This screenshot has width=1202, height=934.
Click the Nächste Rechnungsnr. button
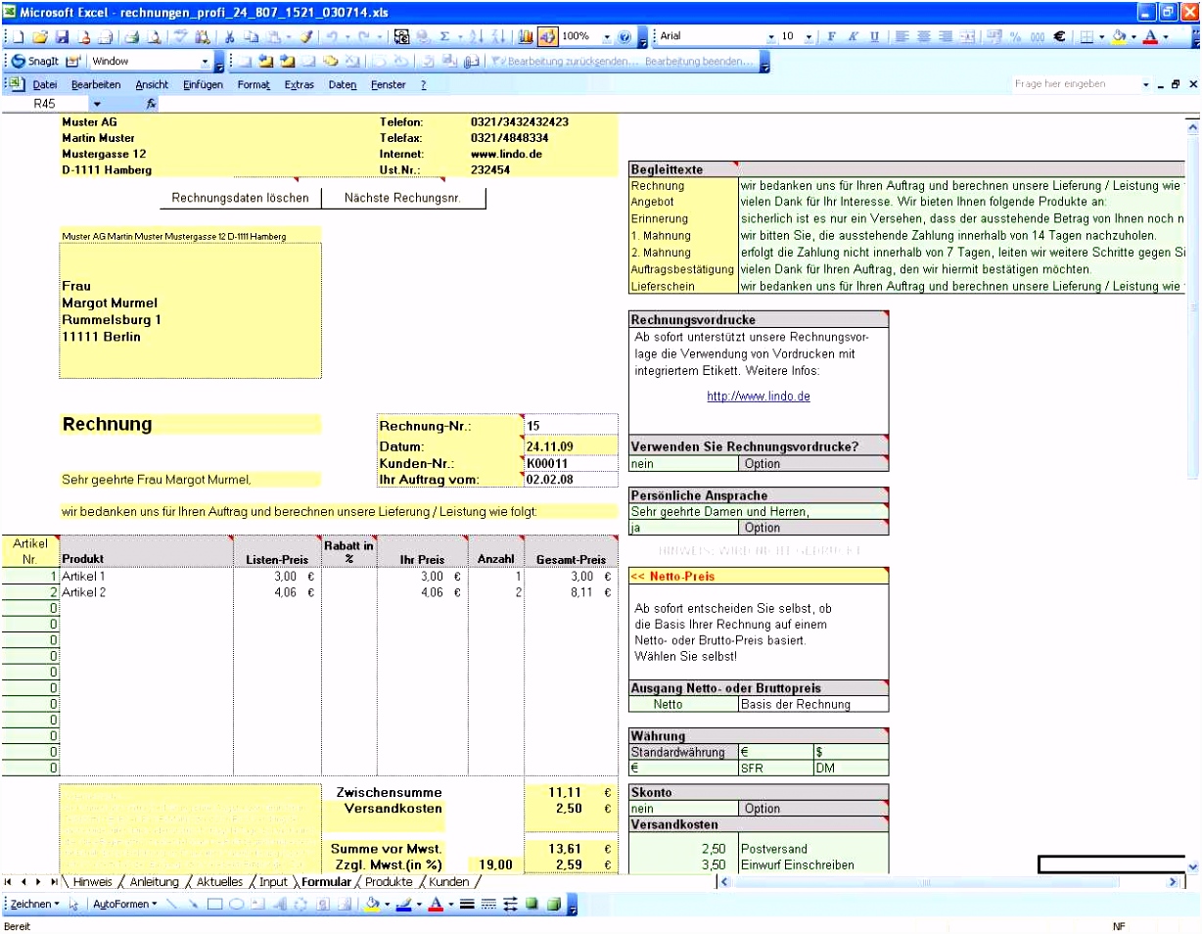point(402,198)
